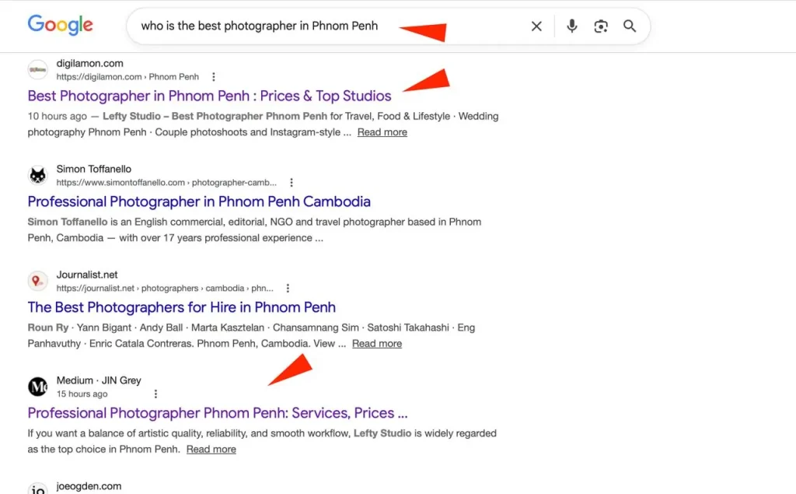Open the three-dot menu on Journalist.net result
Viewport: 796px width, 494px height.
(x=288, y=288)
